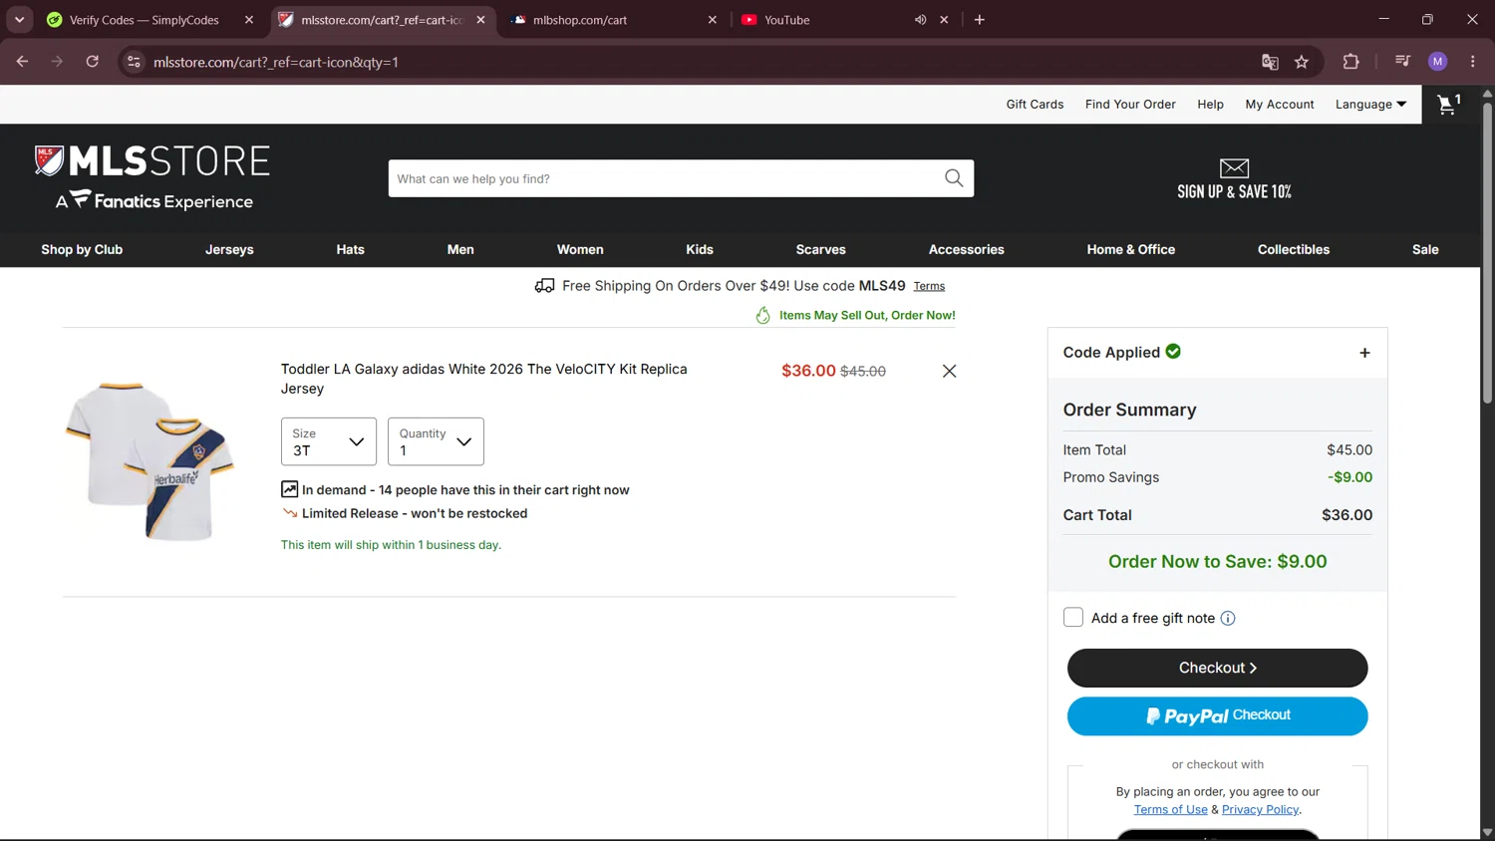Open the Language dropdown
Image resolution: width=1495 pixels, height=841 pixels.
(1371, 105)
